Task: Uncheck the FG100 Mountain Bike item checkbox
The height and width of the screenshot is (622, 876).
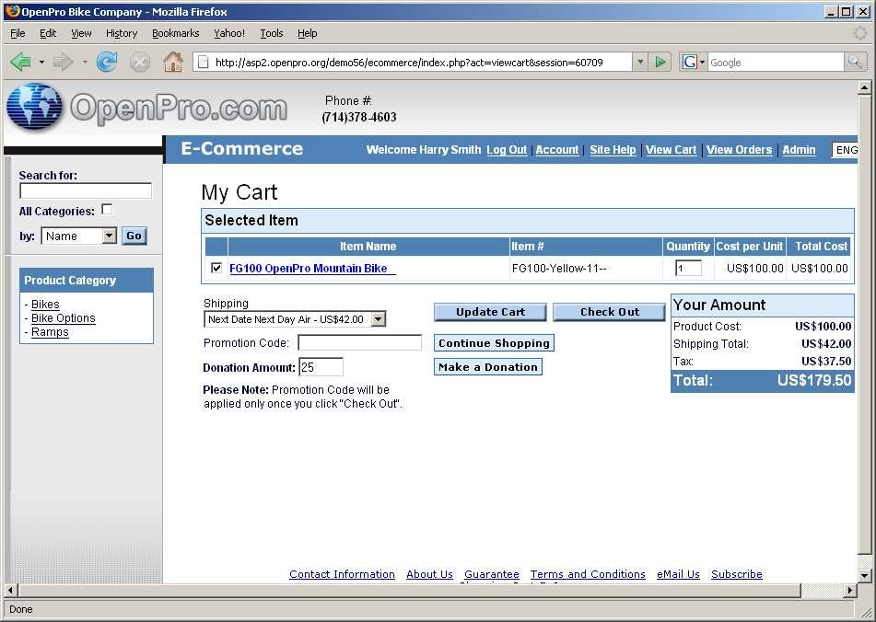Action: coord(216,268)
